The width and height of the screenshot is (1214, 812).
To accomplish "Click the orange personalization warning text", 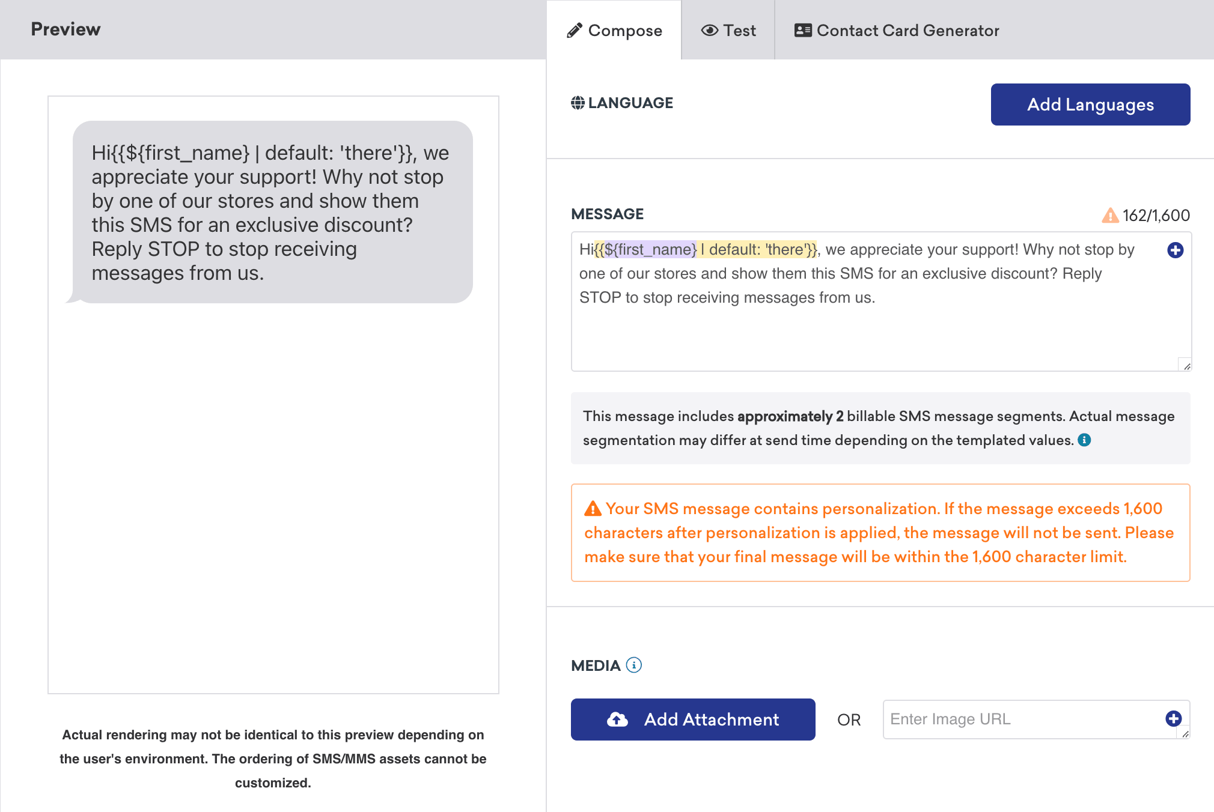I will [880, 533].
